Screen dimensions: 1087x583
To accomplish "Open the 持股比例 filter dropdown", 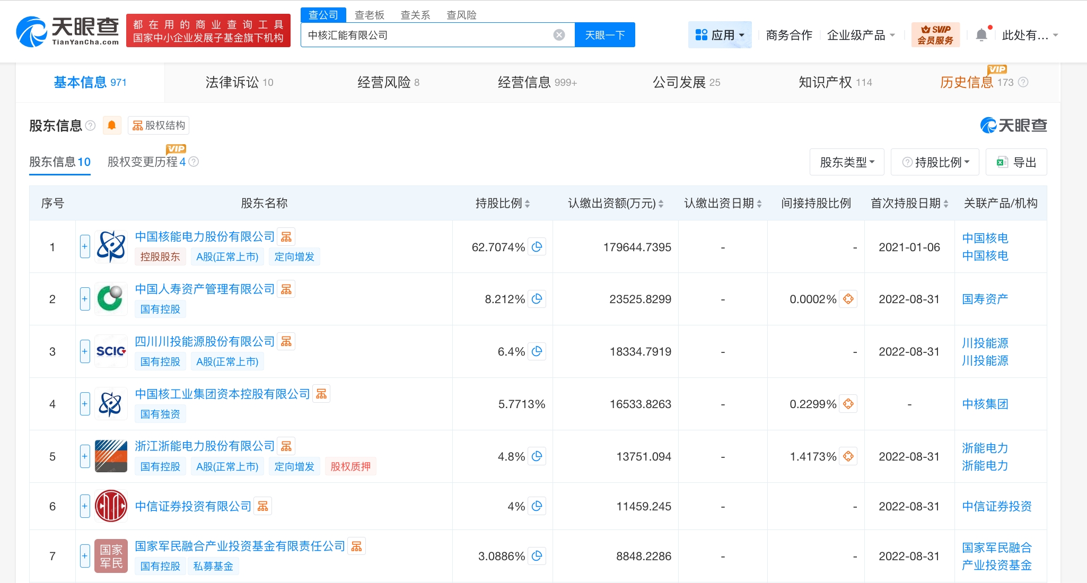I will 936,162.
